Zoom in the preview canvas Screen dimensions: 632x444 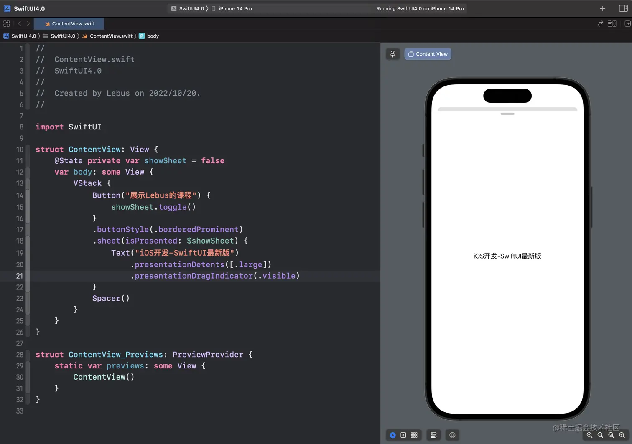coord(622,435)
